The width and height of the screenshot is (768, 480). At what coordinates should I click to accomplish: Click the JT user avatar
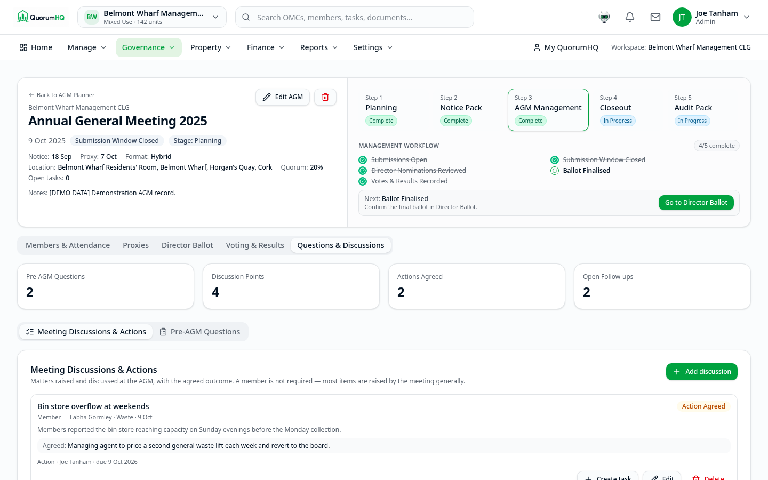(x=682, y=17)
